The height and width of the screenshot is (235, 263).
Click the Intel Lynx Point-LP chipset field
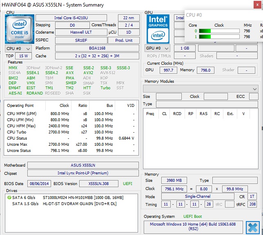(x=83, y=173)
